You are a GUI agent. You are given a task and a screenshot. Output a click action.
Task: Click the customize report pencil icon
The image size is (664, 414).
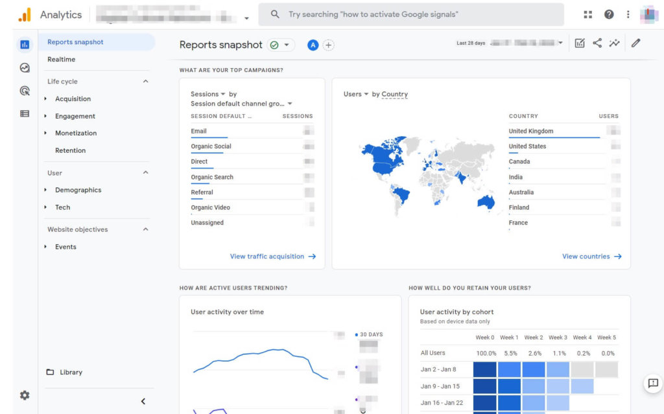click(x=635, y=42)
